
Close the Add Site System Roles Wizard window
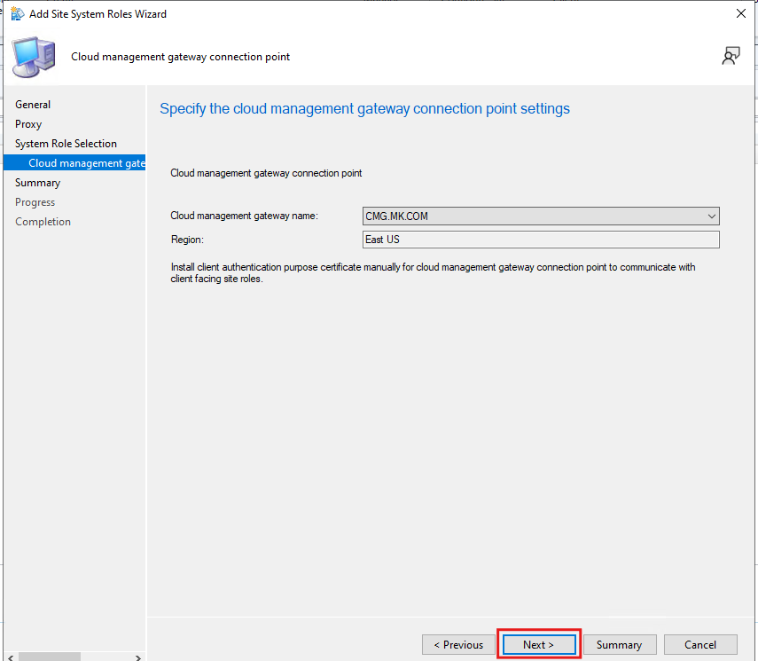click(740, 13)
